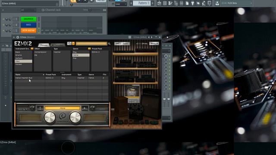Click the EZmix search magnifier icon
The image size is (276, 155).
[109, 43]
